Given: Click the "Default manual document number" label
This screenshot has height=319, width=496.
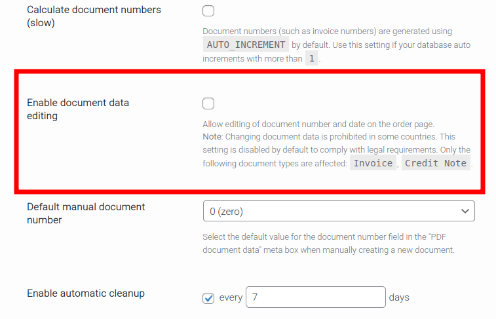Looking at the screenshot, I should [86, 214].
